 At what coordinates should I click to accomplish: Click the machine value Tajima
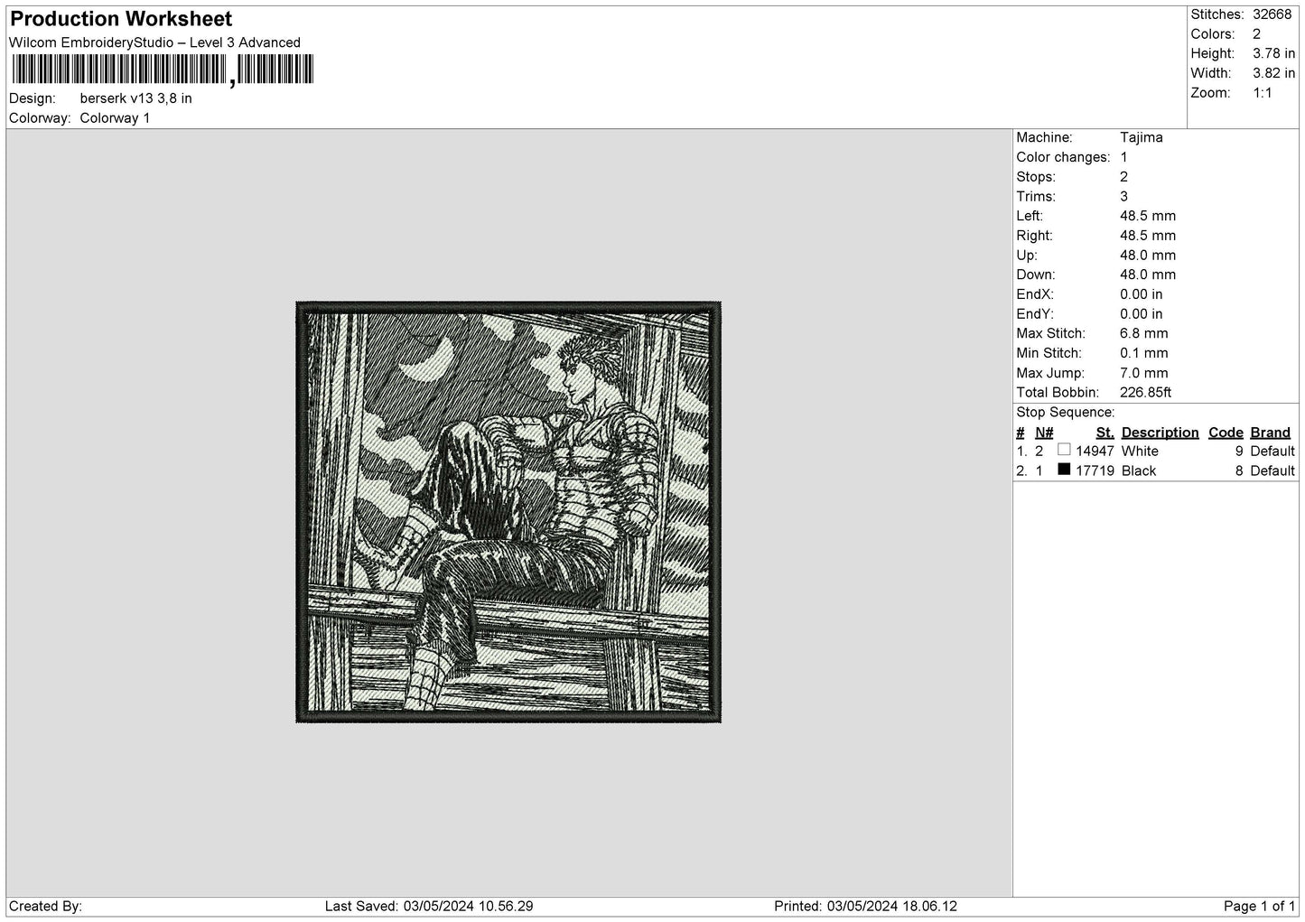pyautogui.click(x=1141, y=137)
